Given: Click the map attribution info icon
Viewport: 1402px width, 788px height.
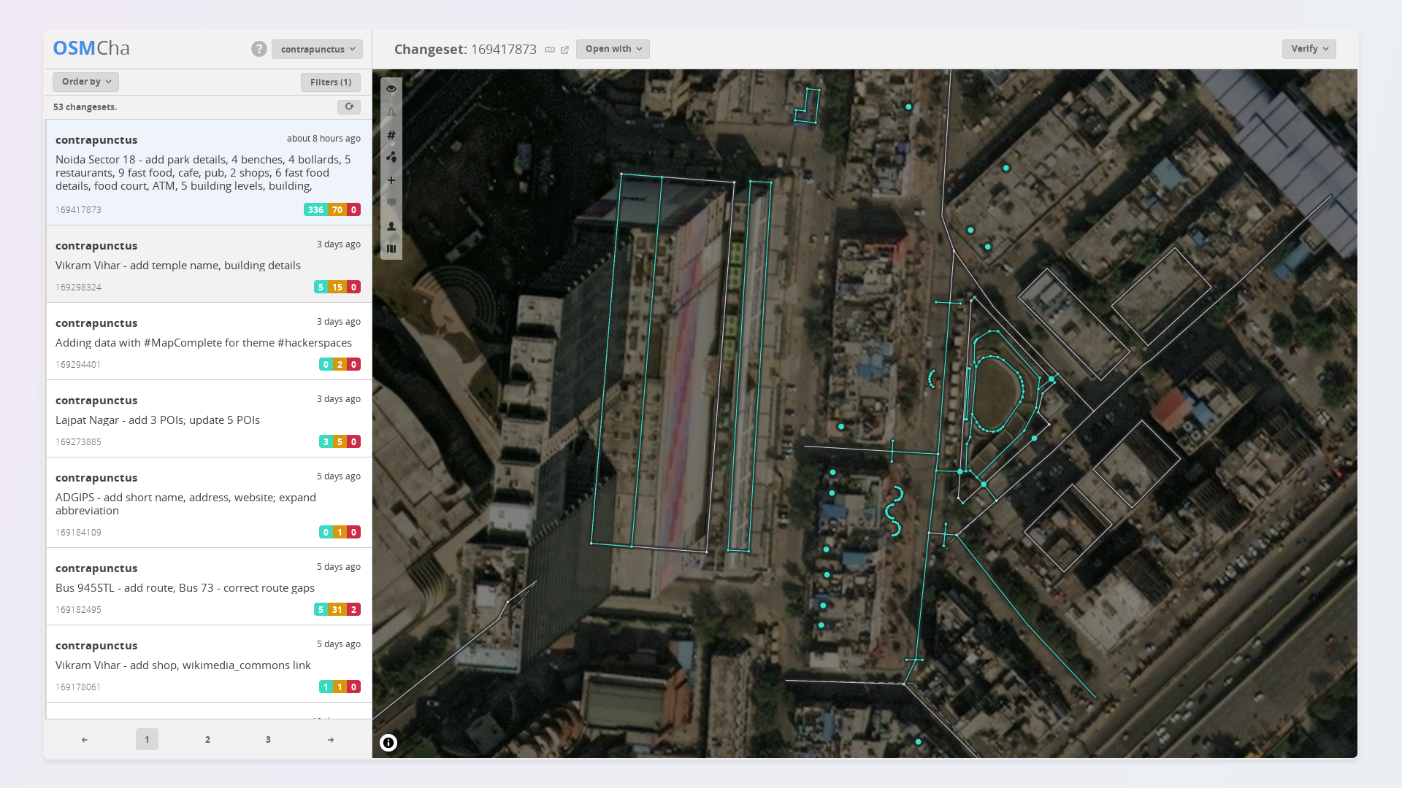Looking at the screenshot, I should [388, 743].
